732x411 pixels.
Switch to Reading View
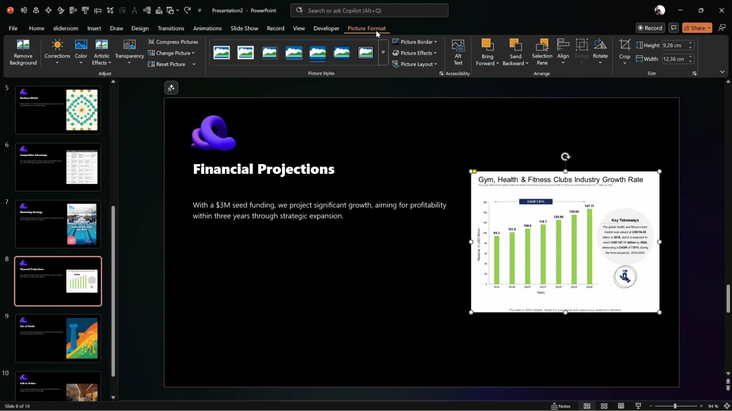tap(621, 406)
